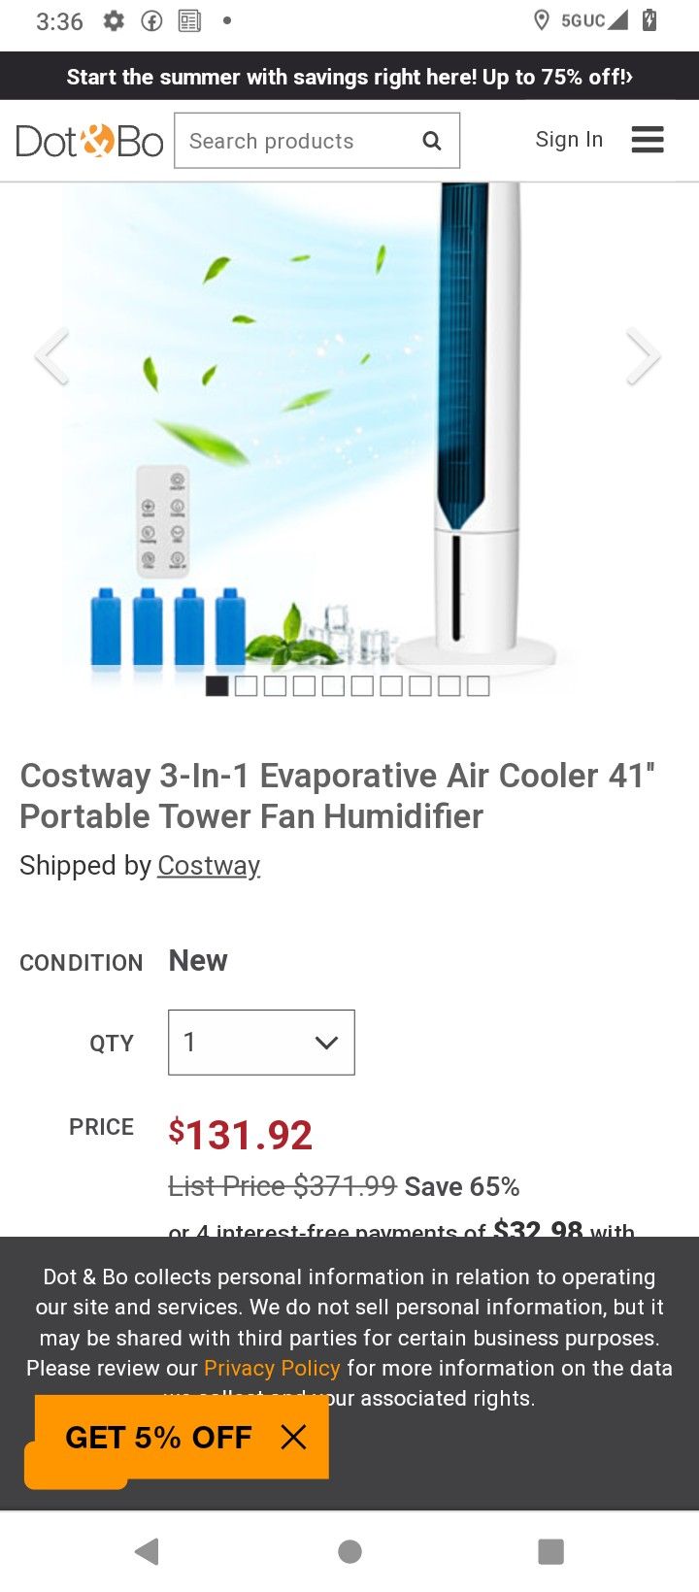Open the Privacy Policy link

(x=272, y=1368)
